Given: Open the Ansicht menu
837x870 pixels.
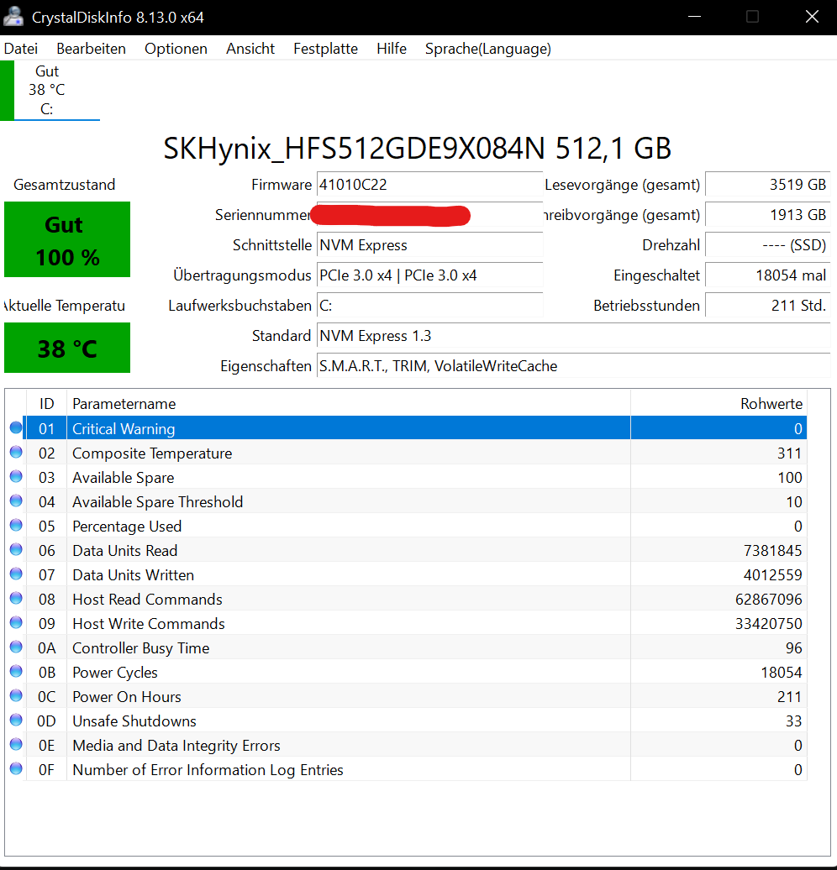Looking at the screenshot, I should (250, 49).
